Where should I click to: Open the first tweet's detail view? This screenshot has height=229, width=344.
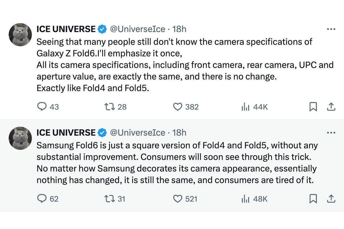click(x=176, y=65)
